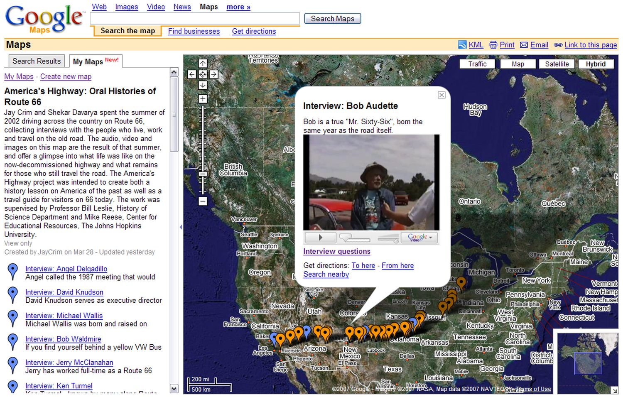The width and height of the screenshot is (623, 397).
Task: Collapse the overview map corner arrow
Action: [614, 390]
